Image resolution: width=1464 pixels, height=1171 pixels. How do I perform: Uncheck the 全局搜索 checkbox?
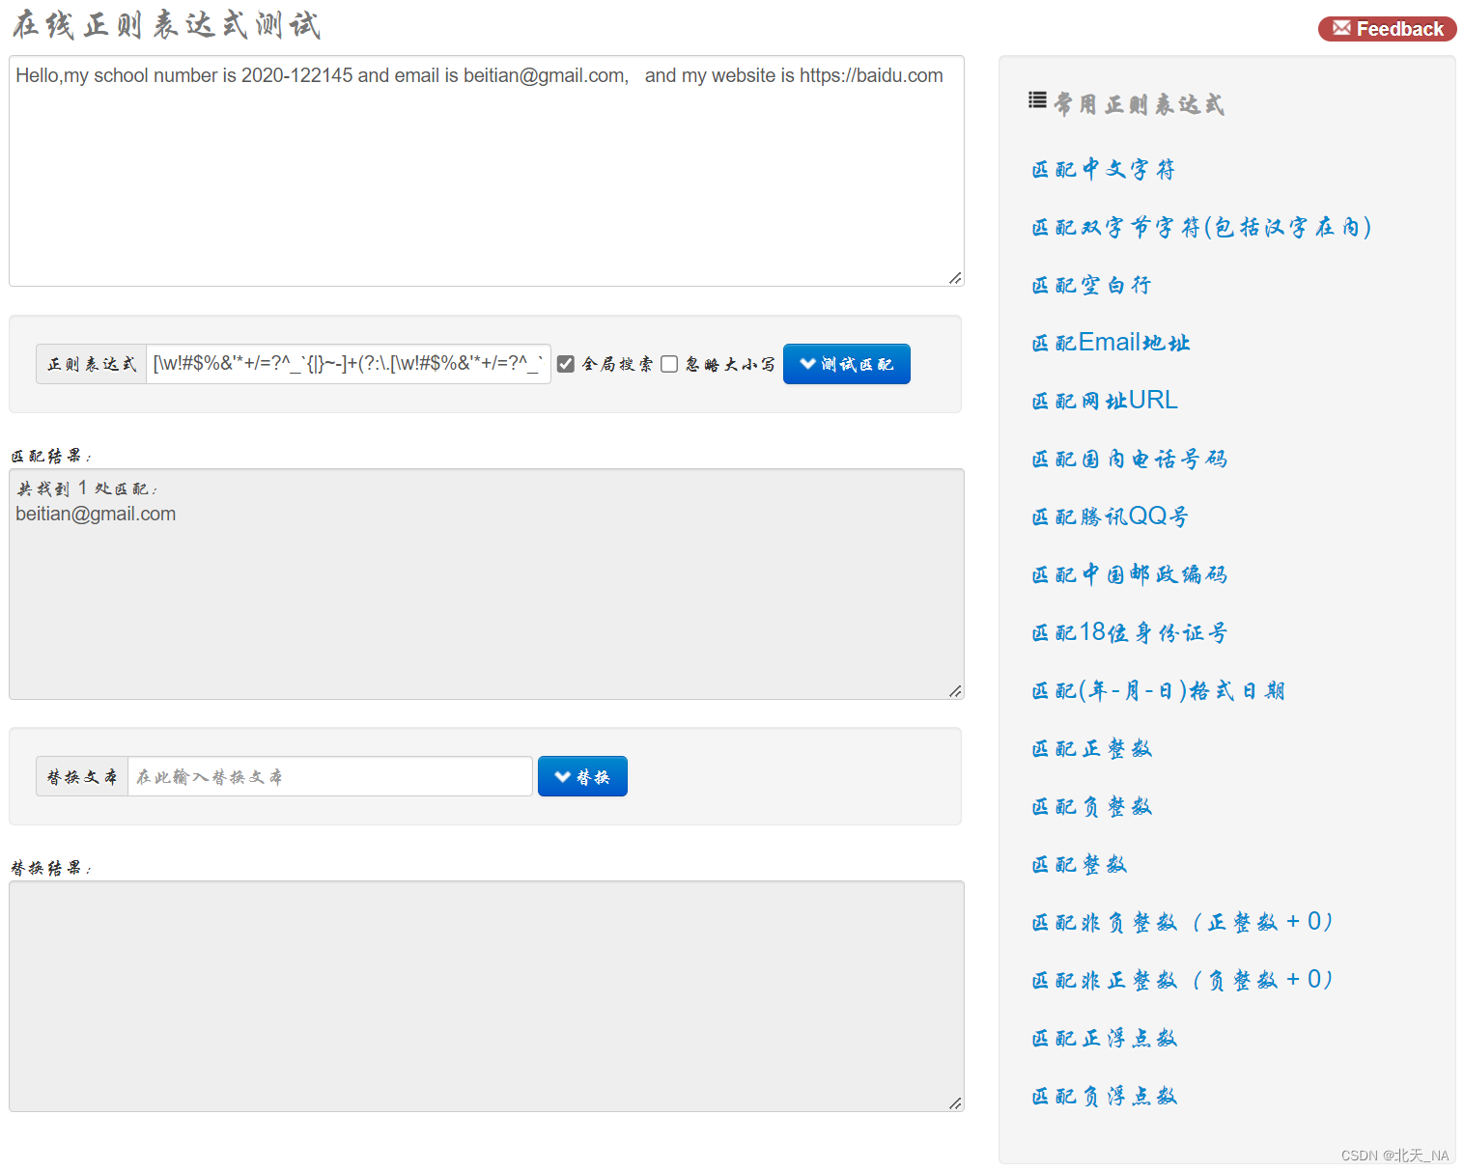coord(566,364)
